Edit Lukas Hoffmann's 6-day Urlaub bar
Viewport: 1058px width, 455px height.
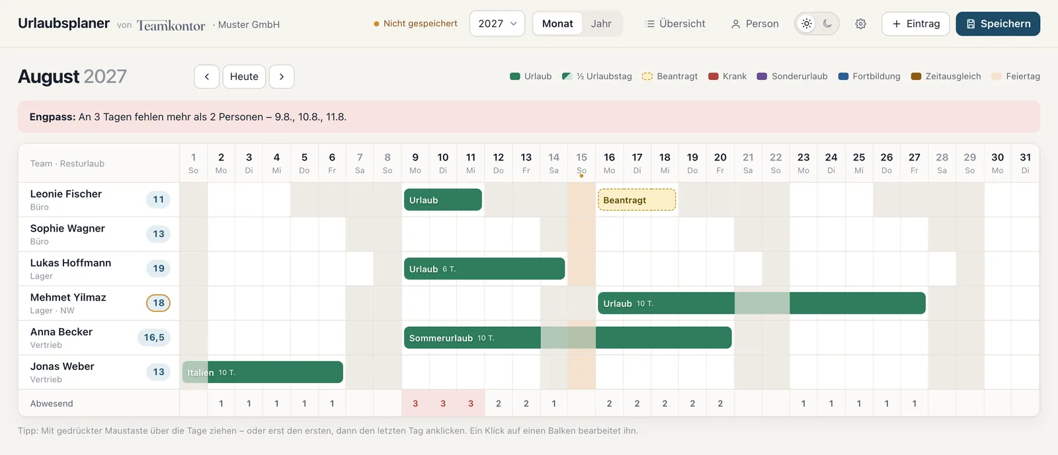point(485,269)
